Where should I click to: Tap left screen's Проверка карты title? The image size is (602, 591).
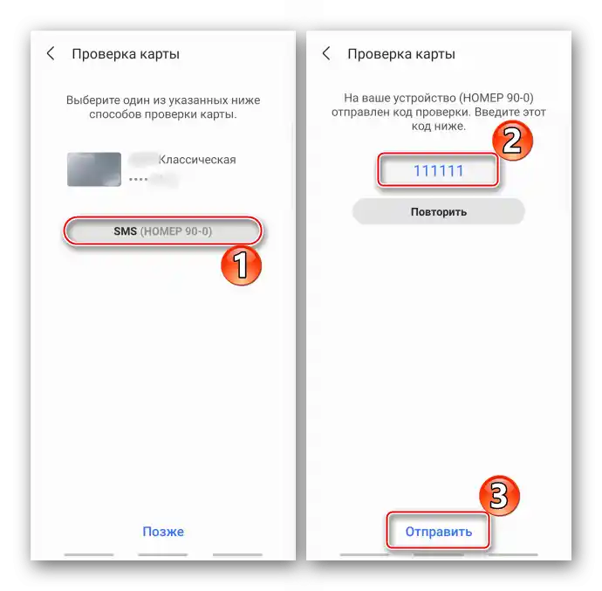pyautogui.click(x=126, y=54)
